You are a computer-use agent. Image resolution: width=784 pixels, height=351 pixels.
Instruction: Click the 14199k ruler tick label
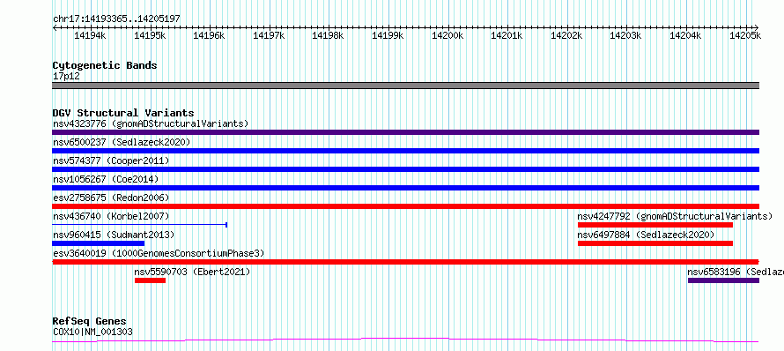(388, 35)
